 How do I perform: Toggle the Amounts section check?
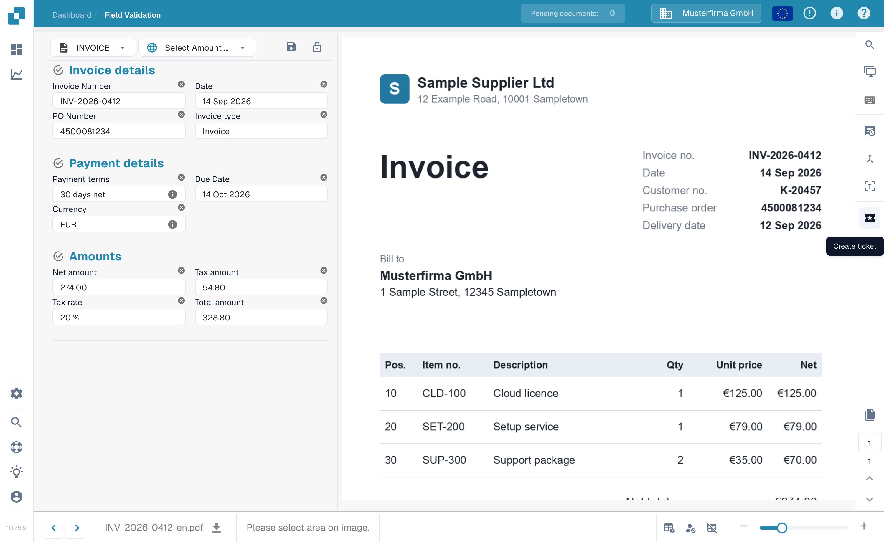pyautogui.click(x=58, y=256)
